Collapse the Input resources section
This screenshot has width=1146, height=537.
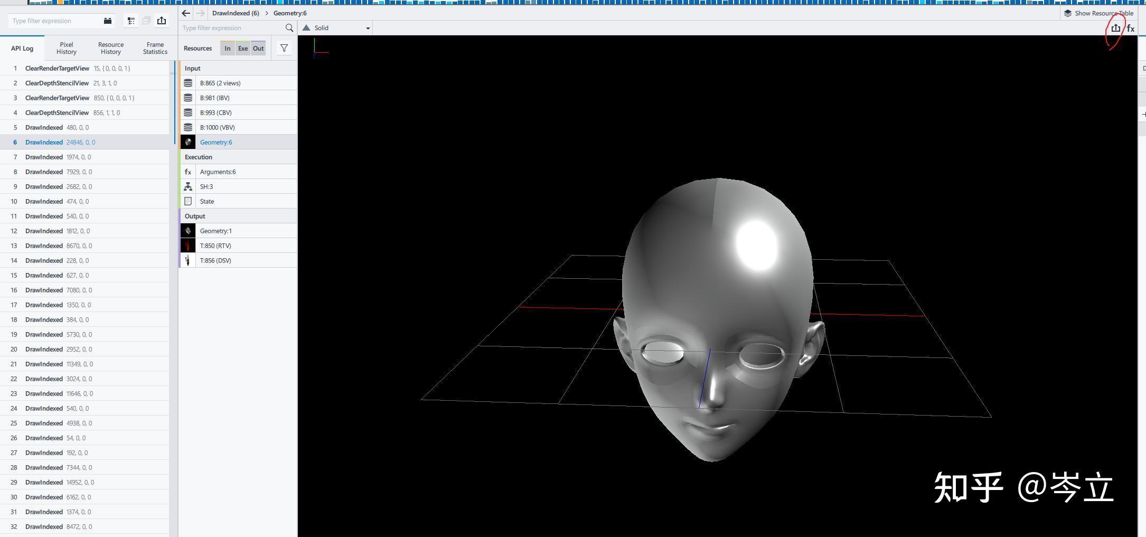click(193, 68)
